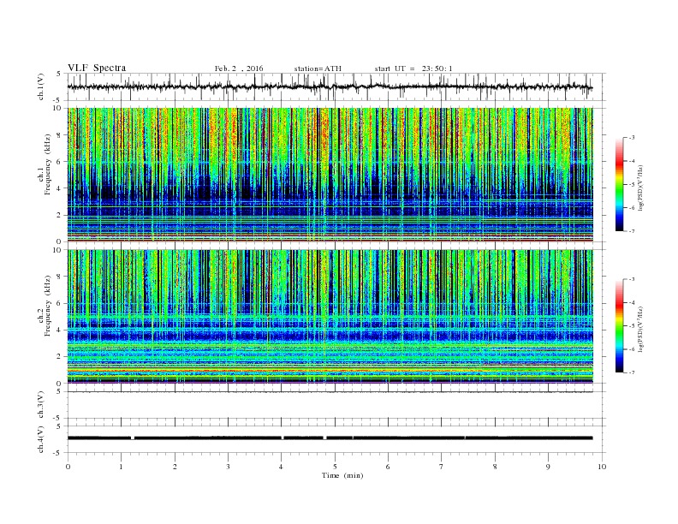Click the ch.1 Frequency (kHz) axis label
The height and width of the screenshot is (524, 678).
coord(45,164)
